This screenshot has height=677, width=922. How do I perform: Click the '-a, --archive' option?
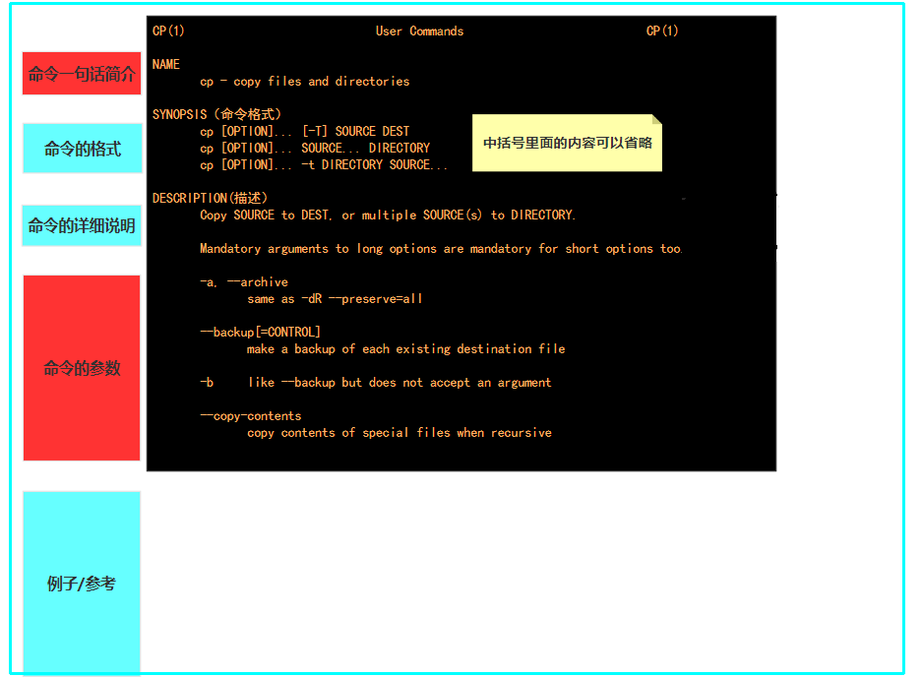pyautogui.click(x=244, y=282)
